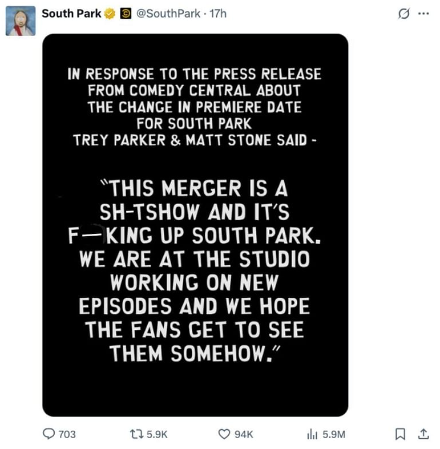440x449 pixels.
Task: Click the 703 reply count
Action: [67, 434]
